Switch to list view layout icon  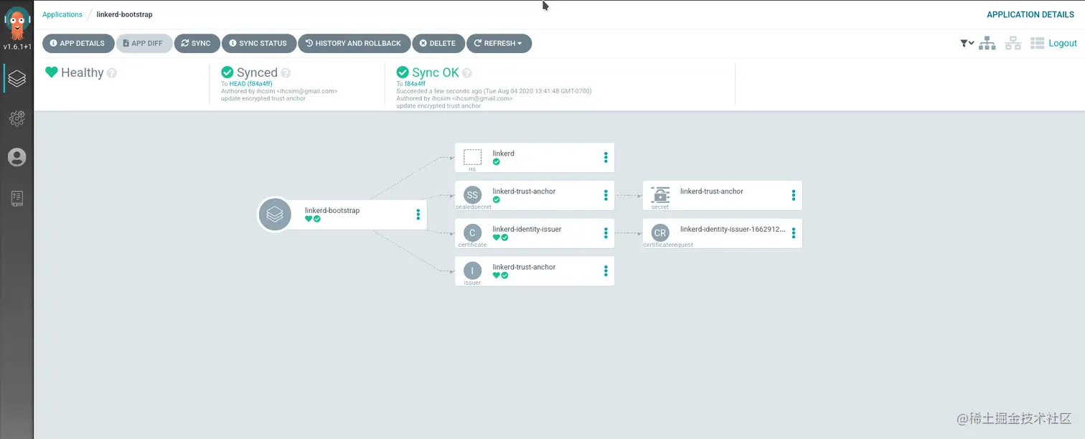point(1037,43)
